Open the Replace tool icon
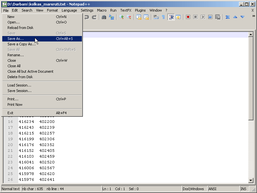 pos(111,17)
